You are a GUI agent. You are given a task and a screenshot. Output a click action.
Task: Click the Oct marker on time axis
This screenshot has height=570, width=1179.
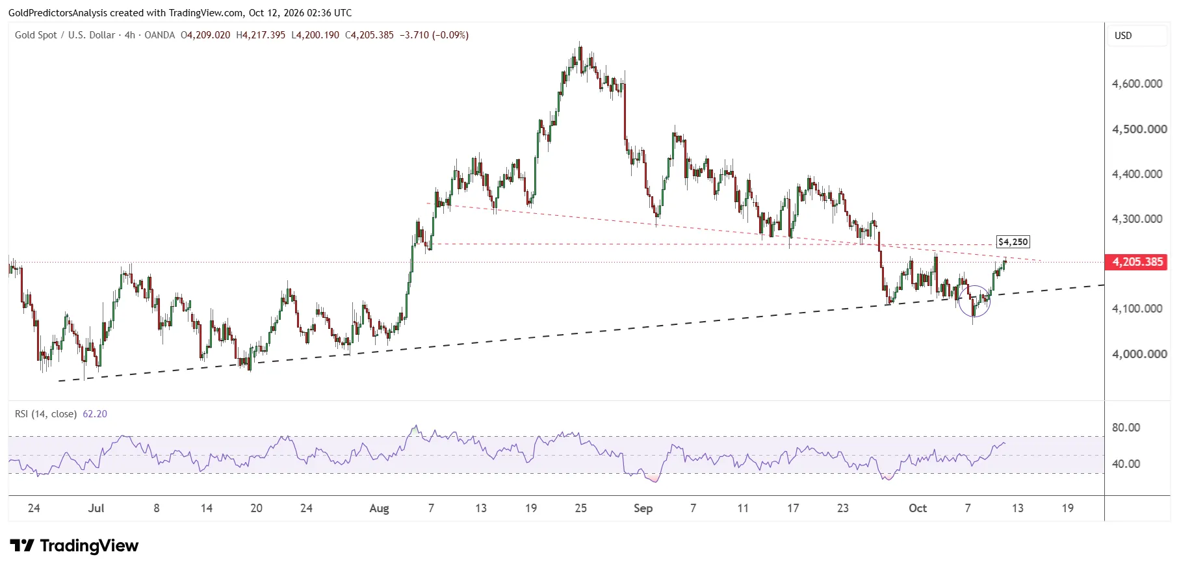click(918, 508)
